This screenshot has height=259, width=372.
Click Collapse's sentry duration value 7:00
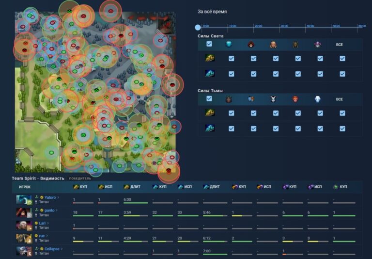click(207, 251)
